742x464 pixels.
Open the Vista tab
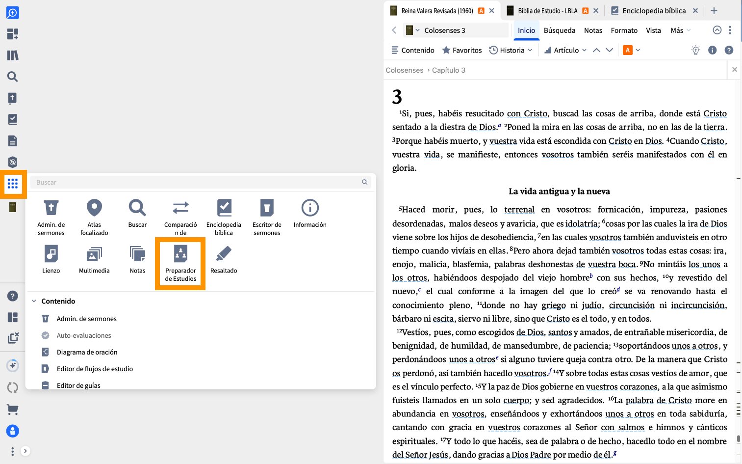(653, 30)
